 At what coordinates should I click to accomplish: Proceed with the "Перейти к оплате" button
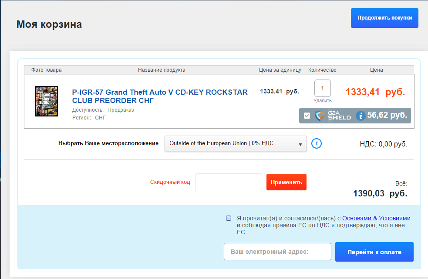pos(374,252)
